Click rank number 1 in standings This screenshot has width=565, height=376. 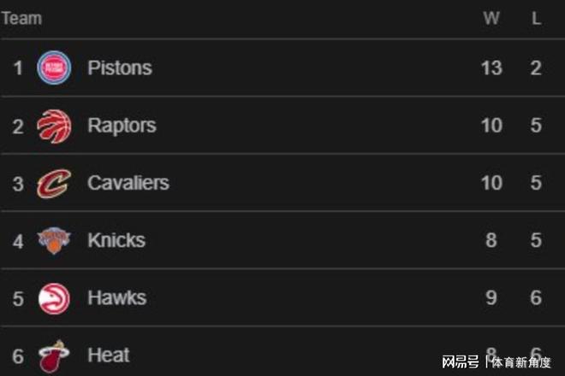[18, 68]
